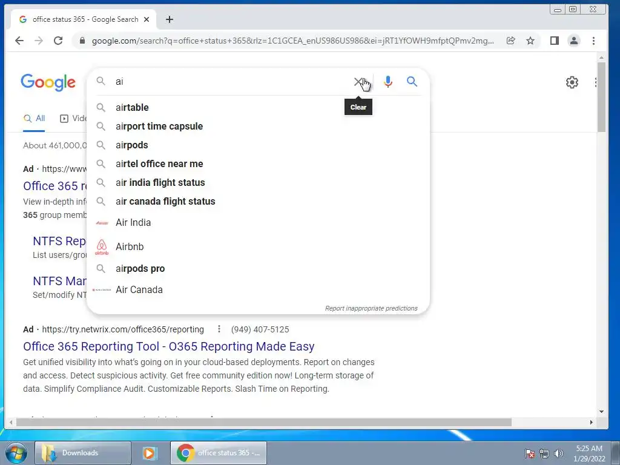Screen dimensions: 620x465
Task: Launch media player from taskbar
Action: 150,453
